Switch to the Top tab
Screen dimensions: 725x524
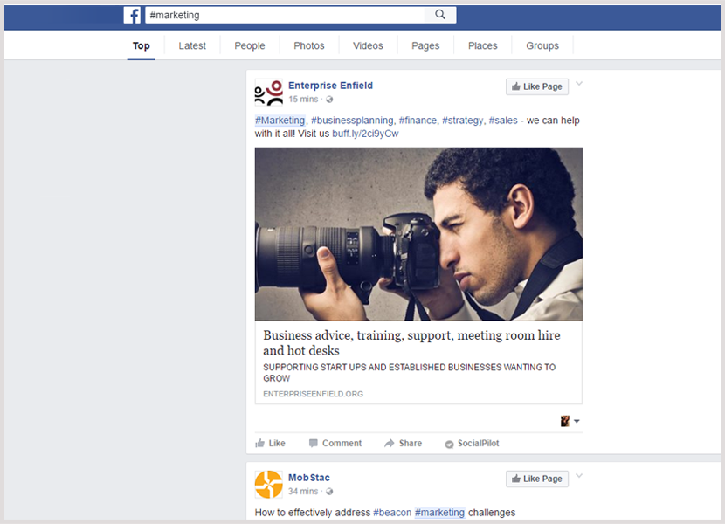click(x=141, y=45)
